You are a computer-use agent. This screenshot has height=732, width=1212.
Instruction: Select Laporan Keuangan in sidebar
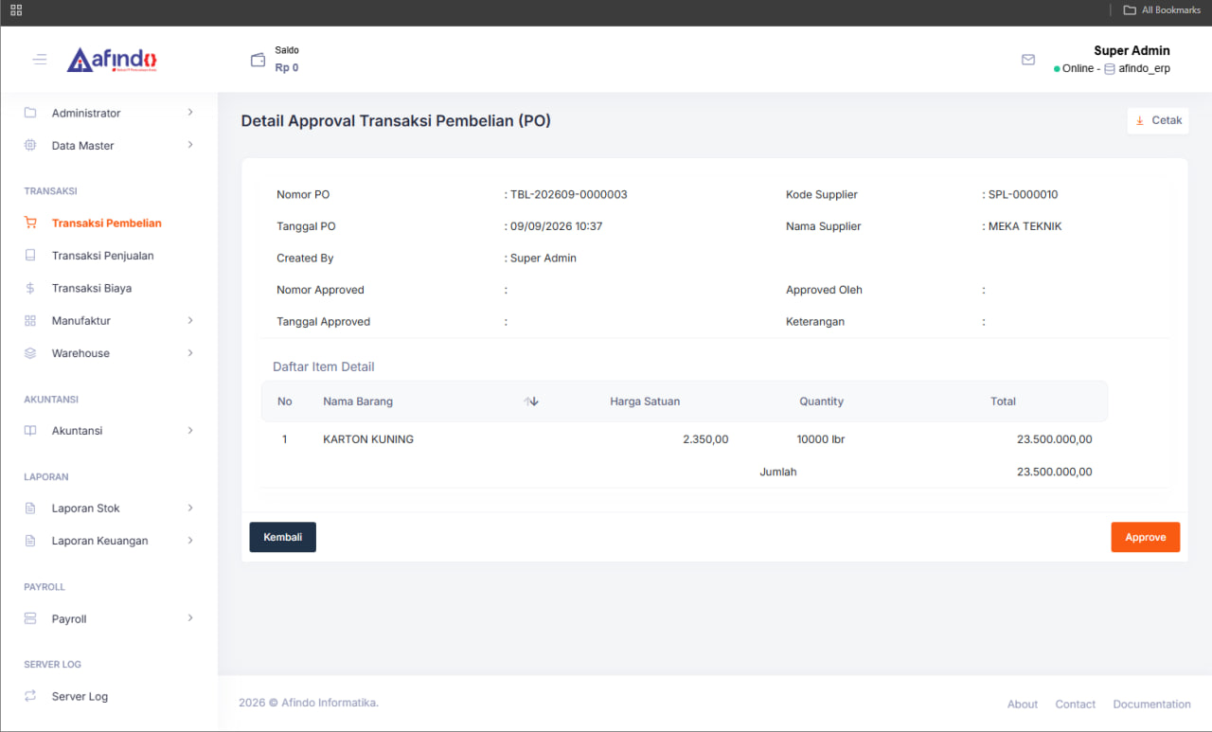(99, 541)
